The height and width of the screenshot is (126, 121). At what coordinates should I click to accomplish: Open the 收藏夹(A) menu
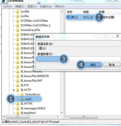click(46, 7)
